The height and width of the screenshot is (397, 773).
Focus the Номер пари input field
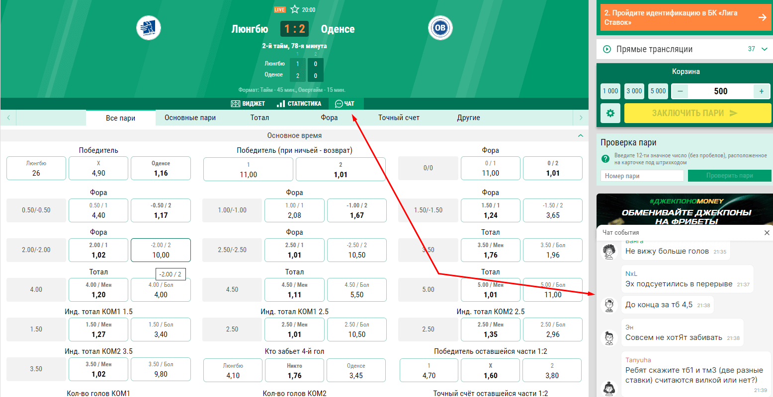coord(642,176)
